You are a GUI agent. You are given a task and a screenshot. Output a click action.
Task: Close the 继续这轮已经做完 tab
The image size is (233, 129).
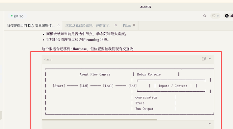coord(115,25)
